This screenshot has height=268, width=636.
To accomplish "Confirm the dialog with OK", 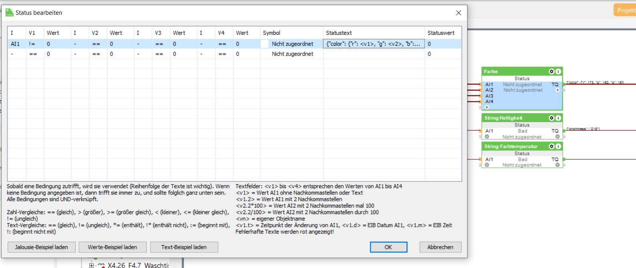I will [388, 247].
